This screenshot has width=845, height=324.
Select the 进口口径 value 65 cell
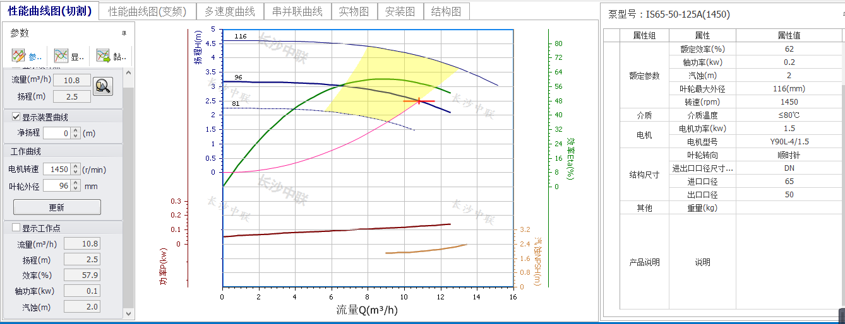[789, 181]
